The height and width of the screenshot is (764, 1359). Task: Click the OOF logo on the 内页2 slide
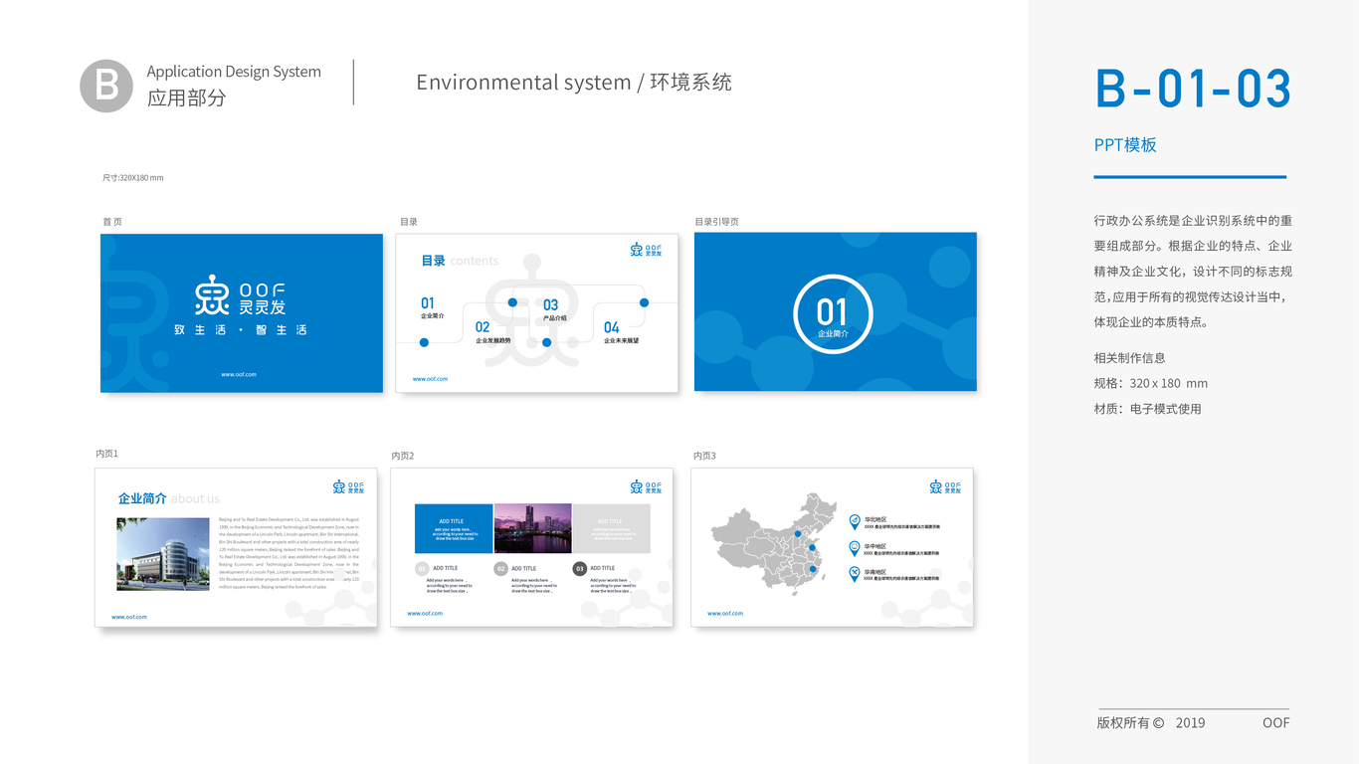(x=648, y=486)
